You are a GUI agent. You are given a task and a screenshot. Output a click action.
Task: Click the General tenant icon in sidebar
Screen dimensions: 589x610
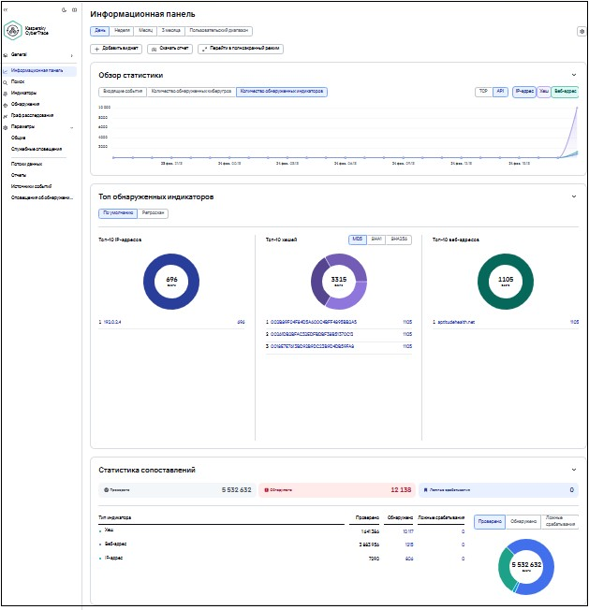click(x=6, y=55)
